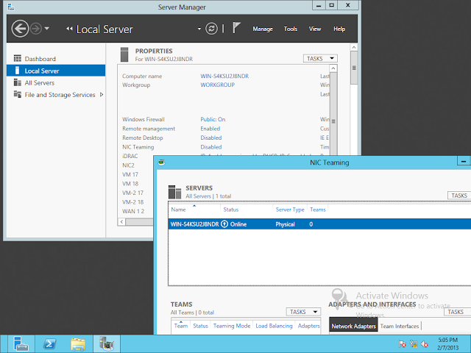Click the 'VM-2 18' property label
The height and width of the screenshot is (353, 471).
point(132,202)
